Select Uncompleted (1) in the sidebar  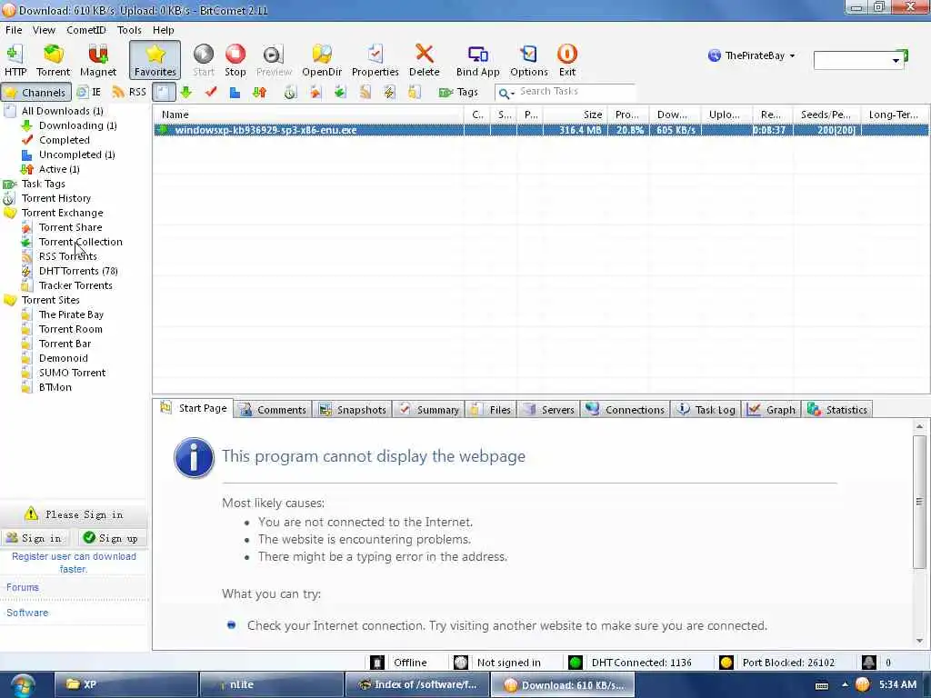[x=76, y=155]
